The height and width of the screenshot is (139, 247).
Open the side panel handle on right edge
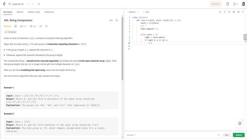coord(245,37)
